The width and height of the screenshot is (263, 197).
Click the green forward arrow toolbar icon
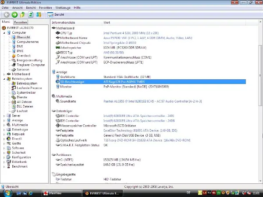pyautogui.click(x=14, y=14)
